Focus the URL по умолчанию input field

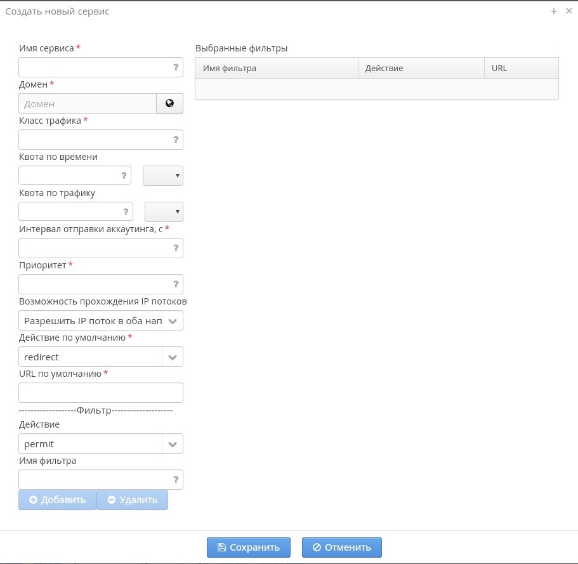[101, 393]
